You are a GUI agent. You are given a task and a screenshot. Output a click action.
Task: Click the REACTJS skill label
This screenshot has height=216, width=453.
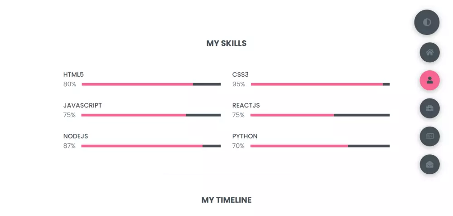point(246,105)
